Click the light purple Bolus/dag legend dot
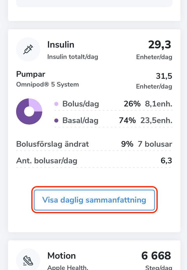The image size is (187, 270). (x=56, y=104)
